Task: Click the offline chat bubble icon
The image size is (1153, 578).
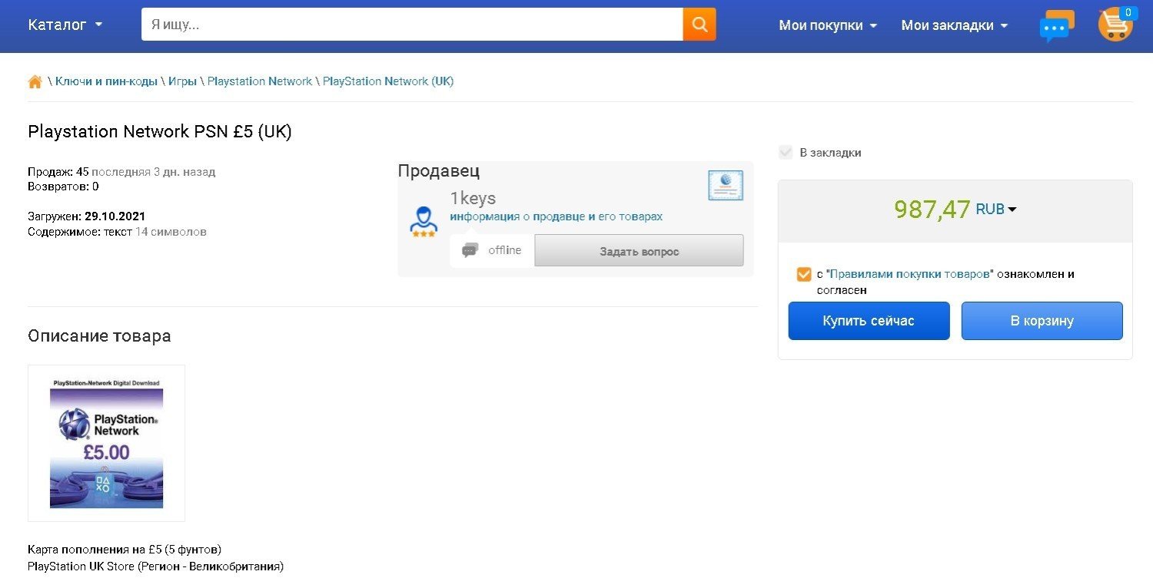Action: tap(470, 250)
